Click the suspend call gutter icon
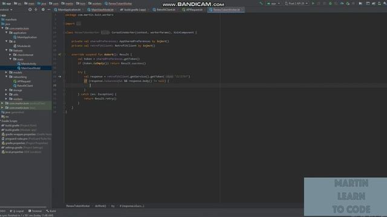 (x=60, y=77)
